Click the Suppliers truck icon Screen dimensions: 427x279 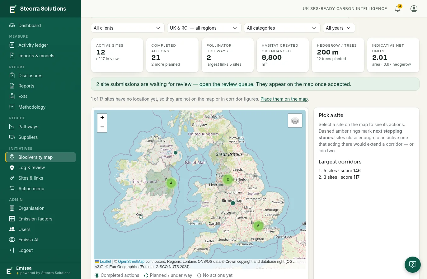pyautogui.click(x=12, y=137)
